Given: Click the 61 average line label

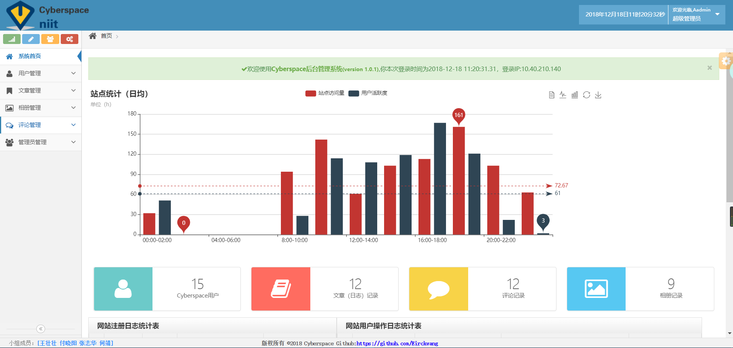Looking at the screenshot, I should tap(558, 194).
